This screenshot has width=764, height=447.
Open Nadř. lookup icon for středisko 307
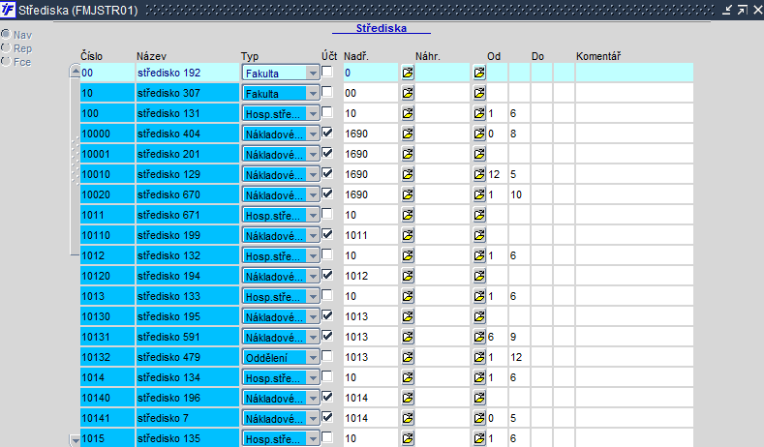click(408, 93)
